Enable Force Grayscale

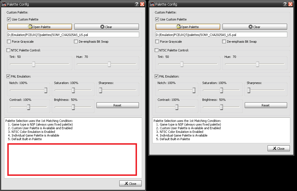pos(8,41)
